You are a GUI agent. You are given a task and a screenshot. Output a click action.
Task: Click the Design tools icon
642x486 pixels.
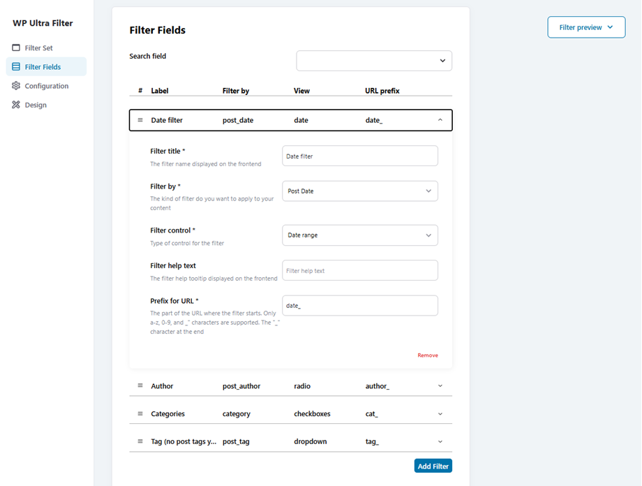(16, 105)
